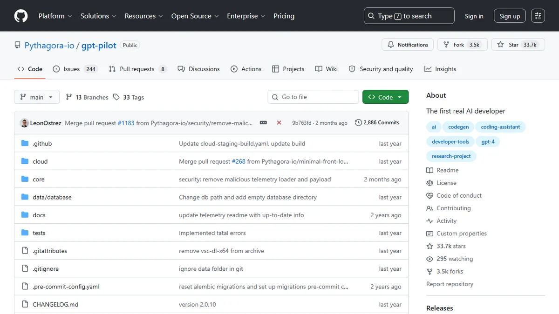The image size is (559, 314).
Task: Click the tag icon beside 33 Tags
Action: pos(116,97)
